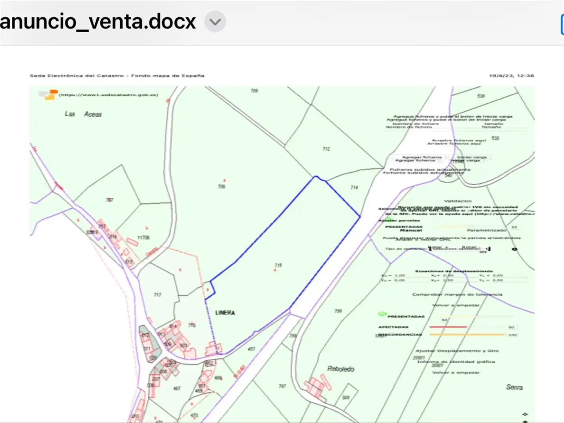Click the 'Reboledo' place label
Screen dimensions: 564x423
pyautogui.click(x=341, y=369)
